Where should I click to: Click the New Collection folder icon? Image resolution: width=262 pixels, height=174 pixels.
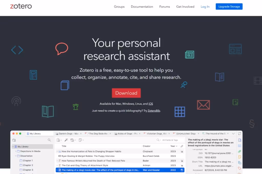[14, 140]
